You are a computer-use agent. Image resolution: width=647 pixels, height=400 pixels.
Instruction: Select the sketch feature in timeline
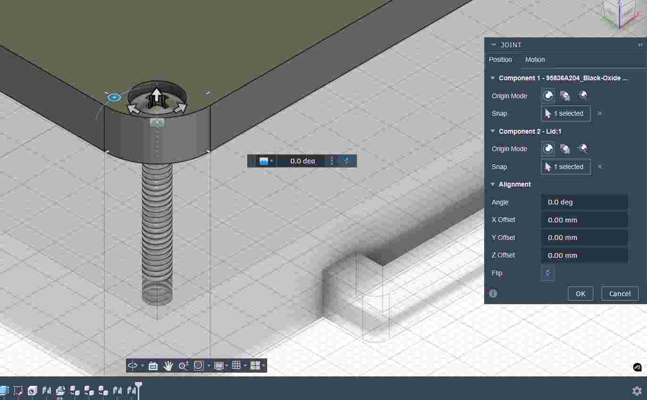[x=18, y=390]
